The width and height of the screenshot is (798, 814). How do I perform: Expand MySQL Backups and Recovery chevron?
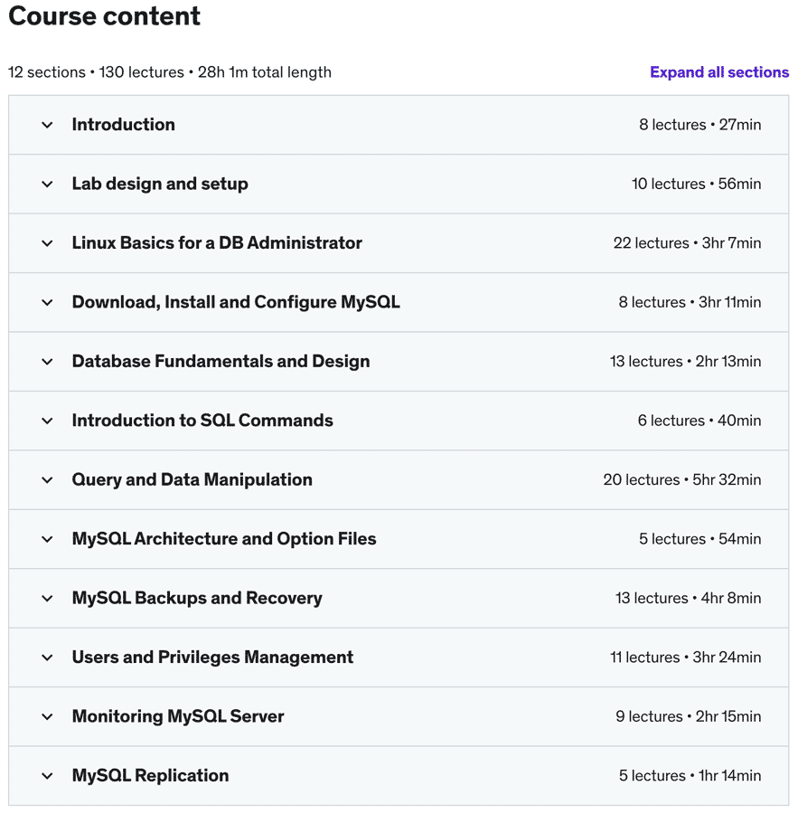pos(47,599)
